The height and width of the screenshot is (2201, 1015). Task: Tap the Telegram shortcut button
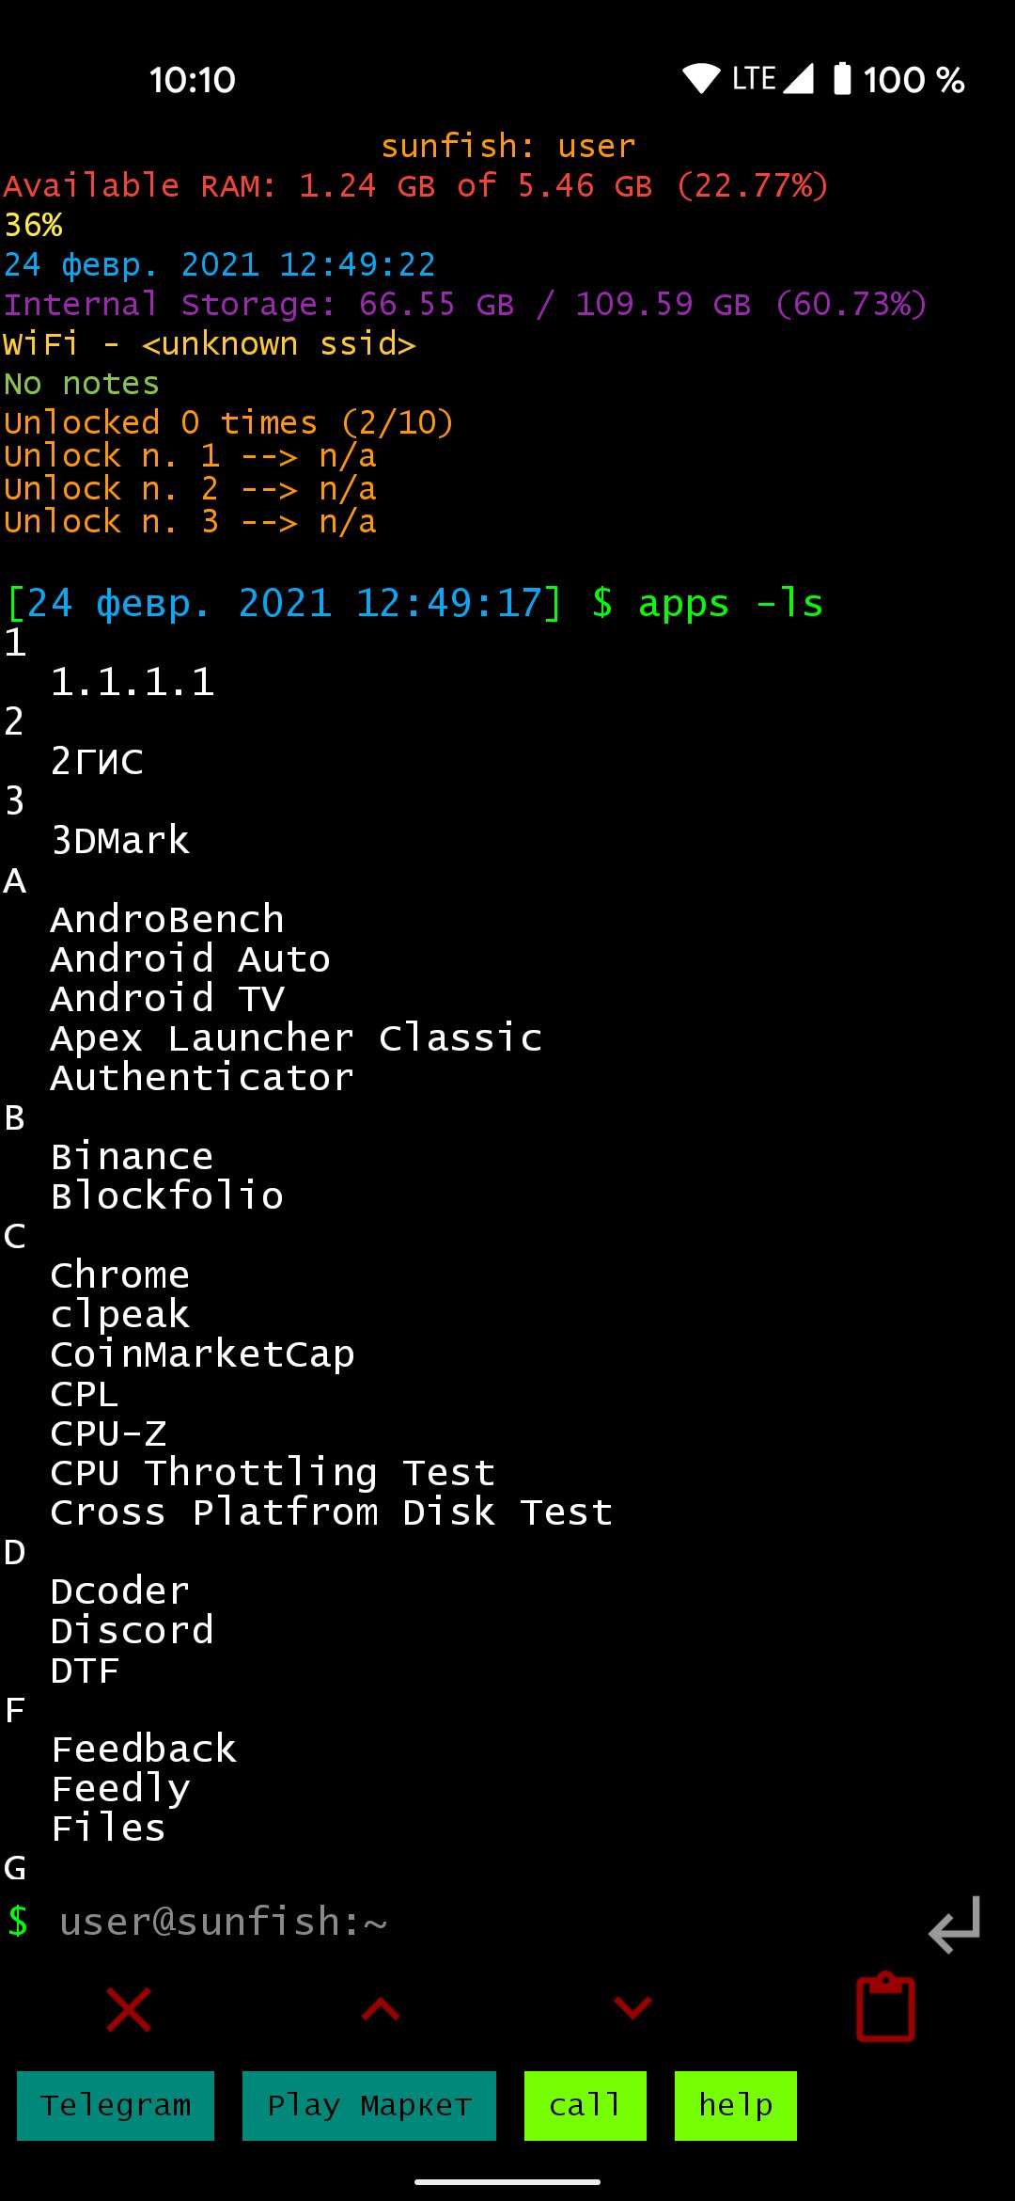pos(116,2106)
